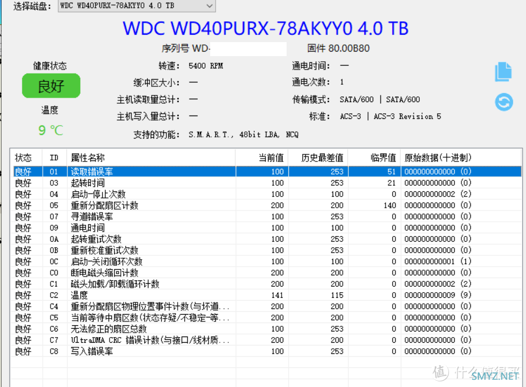Click the critical value 140 in row 05

pos(390,205)
